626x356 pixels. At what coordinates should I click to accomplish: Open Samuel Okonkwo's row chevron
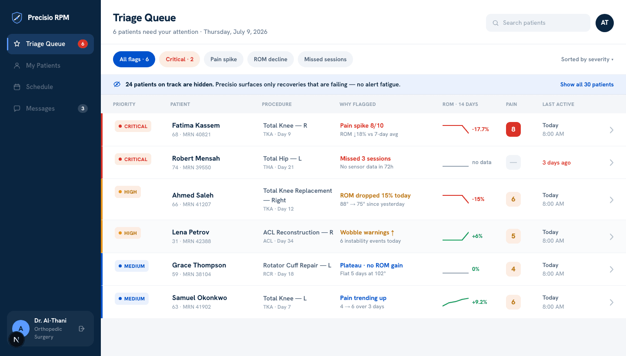click(611, 302)
